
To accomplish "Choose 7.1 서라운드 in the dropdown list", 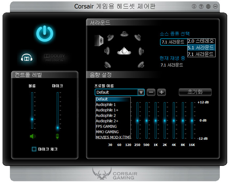I will 201,54.
